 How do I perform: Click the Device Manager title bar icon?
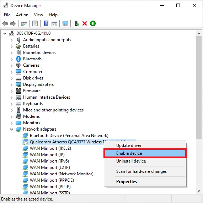click(6, 6)
